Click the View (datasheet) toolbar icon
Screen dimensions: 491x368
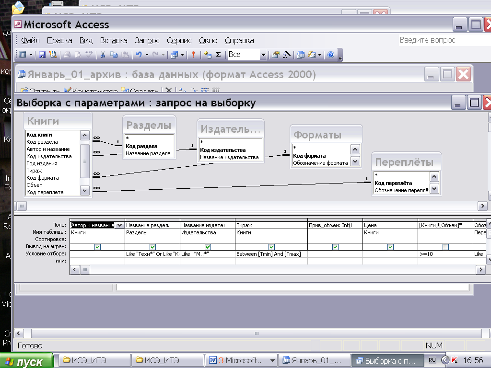(23, 55)
